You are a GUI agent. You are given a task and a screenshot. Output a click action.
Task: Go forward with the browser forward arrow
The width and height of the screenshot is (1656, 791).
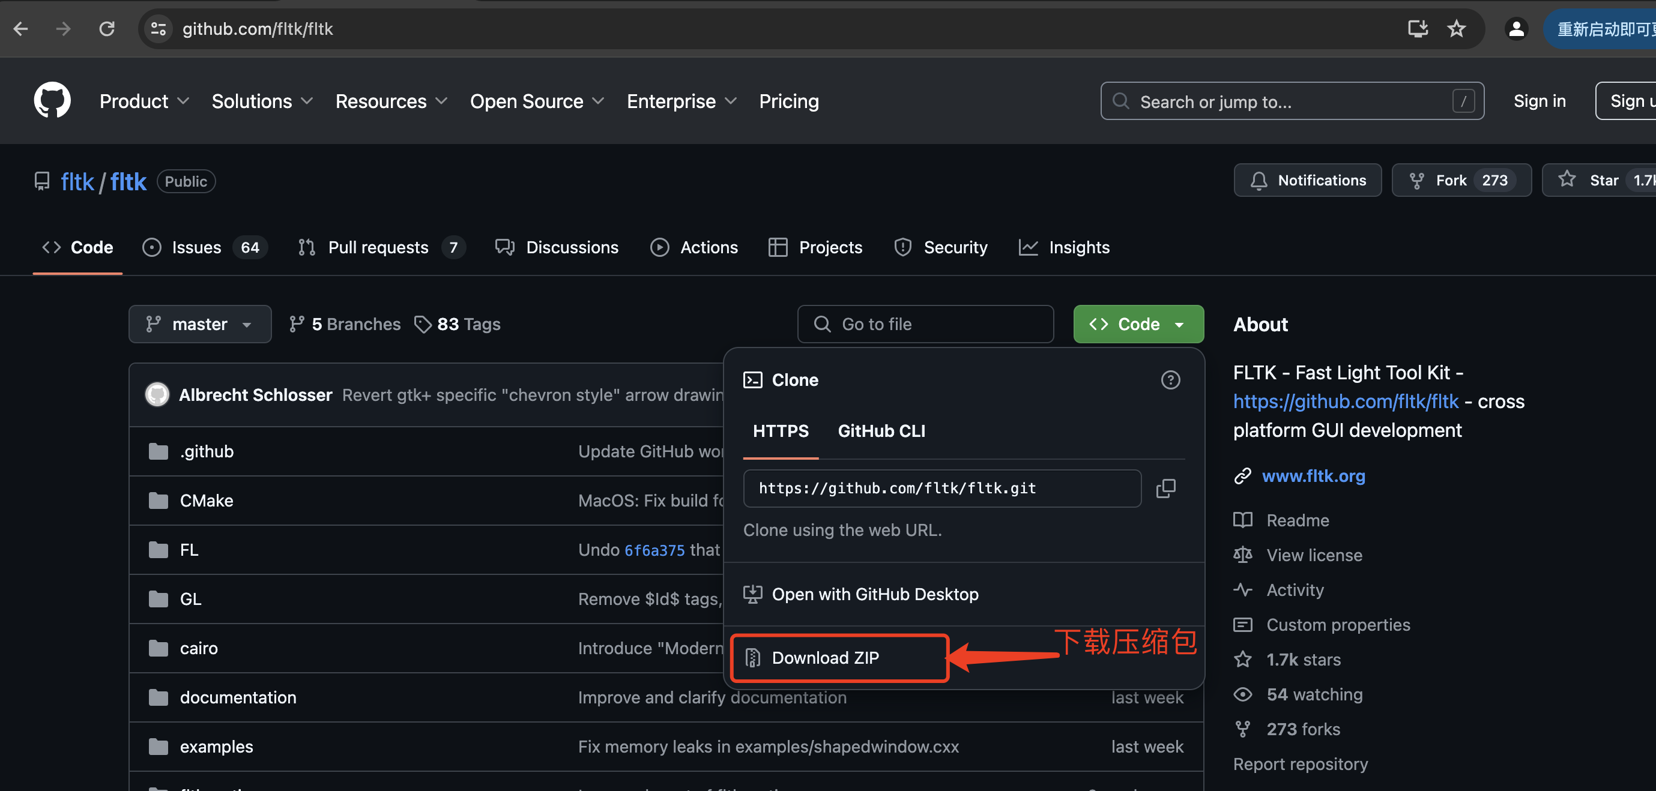pyautogui.click(x=63, y=29)
